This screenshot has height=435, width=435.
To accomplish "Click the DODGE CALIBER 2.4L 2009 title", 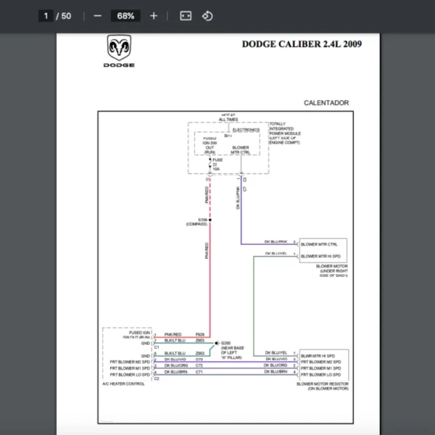I will (x=302, y=44).
